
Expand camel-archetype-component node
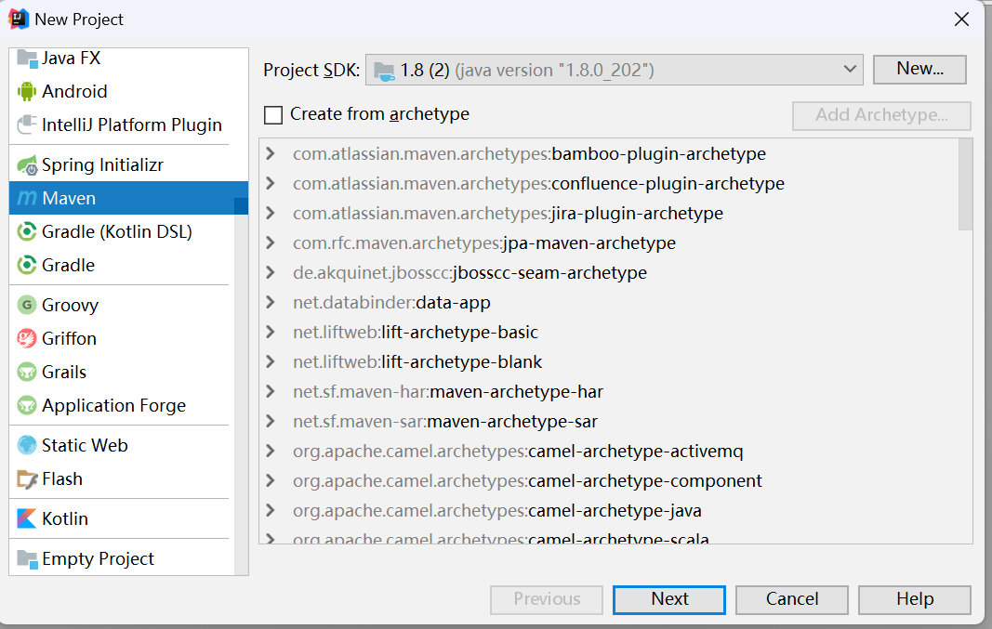[271, 480]
